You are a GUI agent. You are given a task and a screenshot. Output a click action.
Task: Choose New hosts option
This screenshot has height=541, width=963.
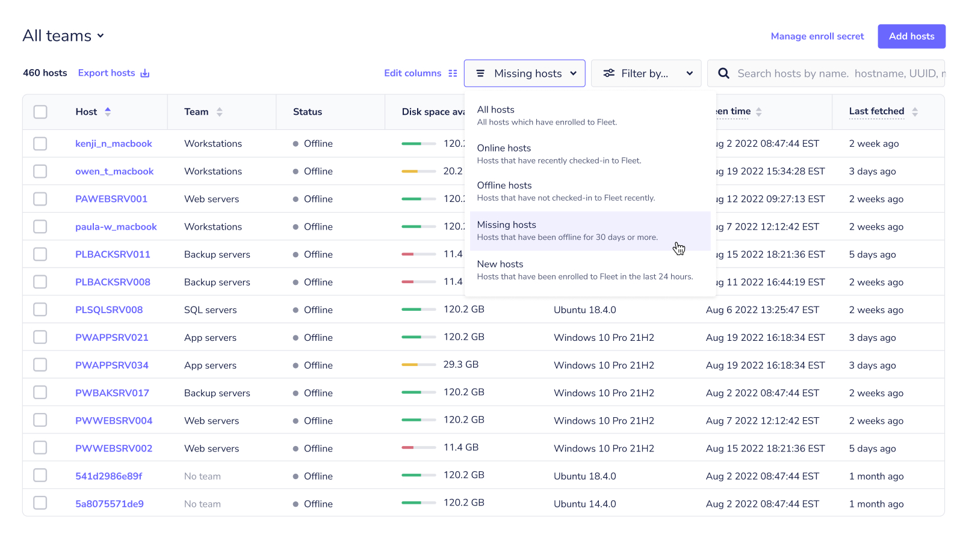pos(590,270)
